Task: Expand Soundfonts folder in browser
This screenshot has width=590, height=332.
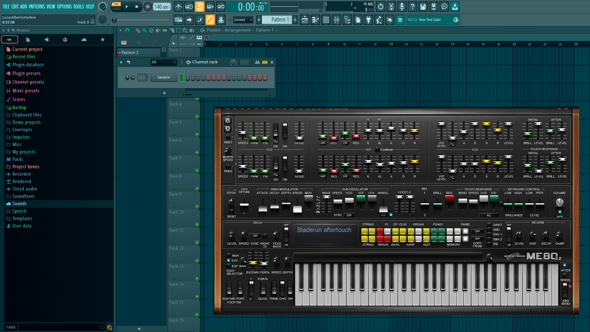Action: click(x=20, y=196)
